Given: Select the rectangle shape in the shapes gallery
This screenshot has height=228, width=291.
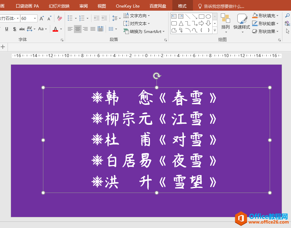Looking at the screenshot, I should [201, 16].
